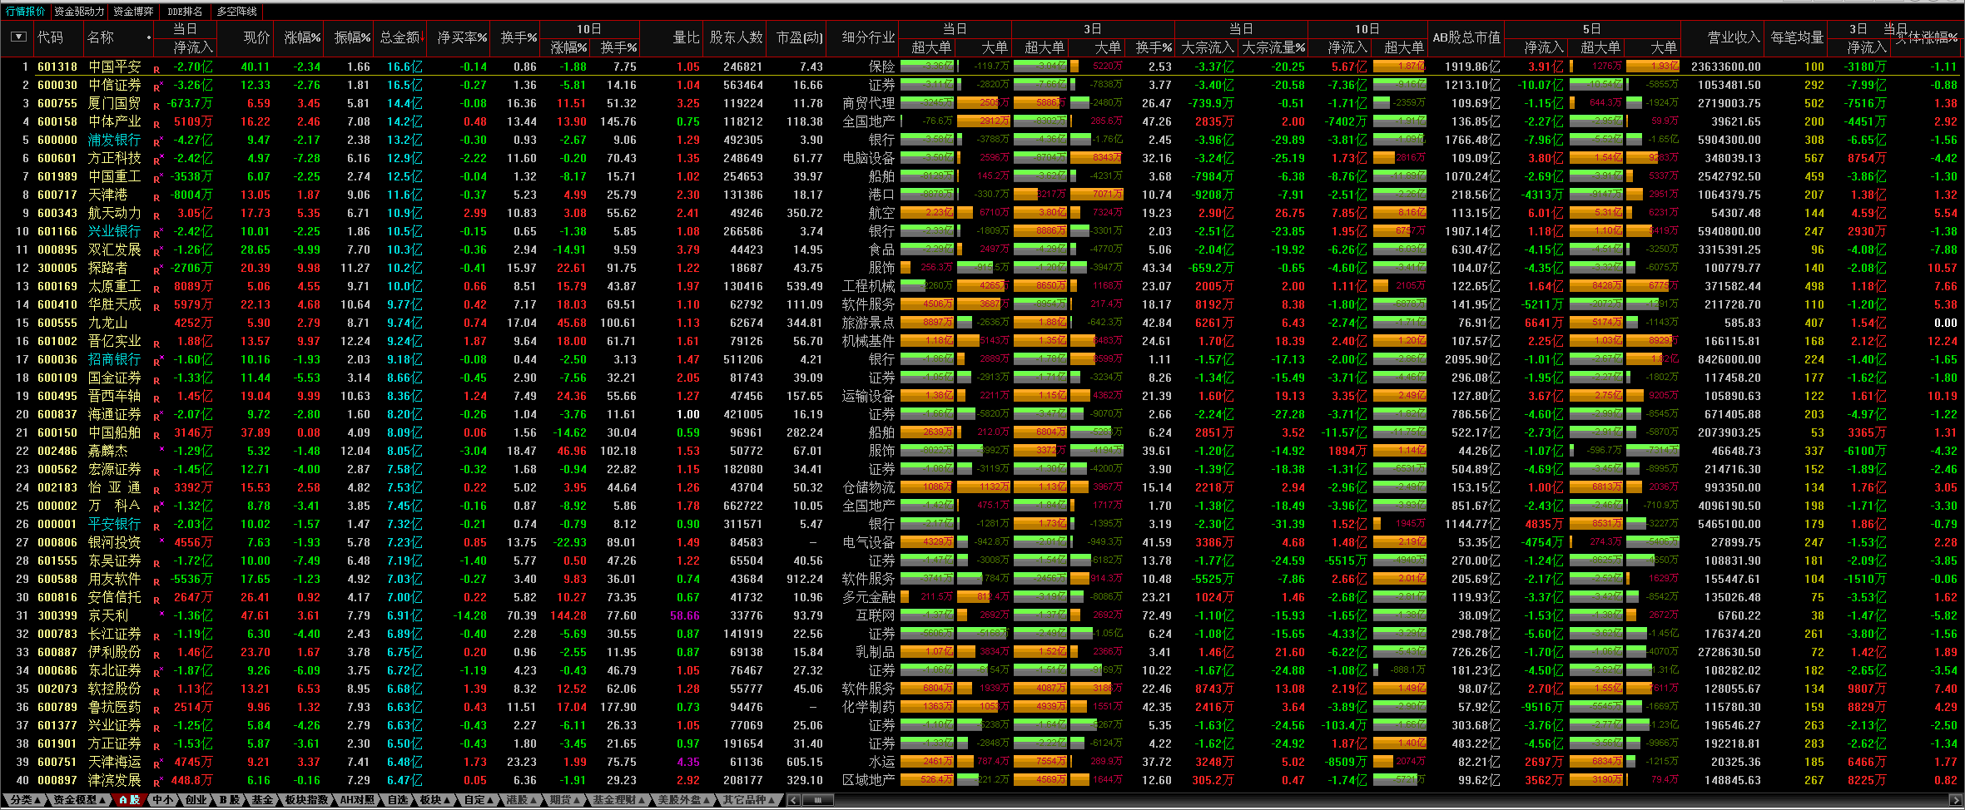Select stock code 600410
The image size is (1965, 810).
point(57,304)
